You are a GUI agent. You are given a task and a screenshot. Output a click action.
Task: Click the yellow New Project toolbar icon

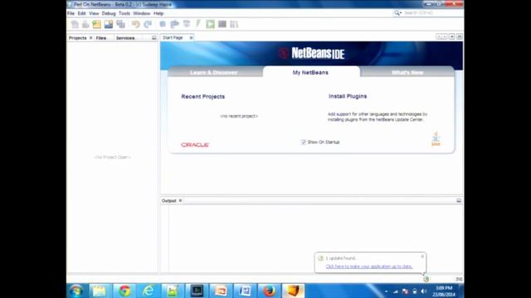97,24
